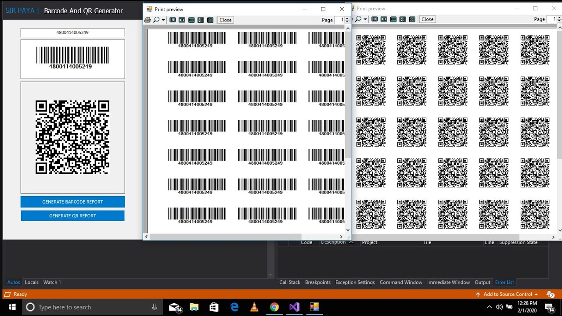The height and width of the screenshot is (316, 562).
Task: Open Breakpoints tab
Action: tap(318, 282)
